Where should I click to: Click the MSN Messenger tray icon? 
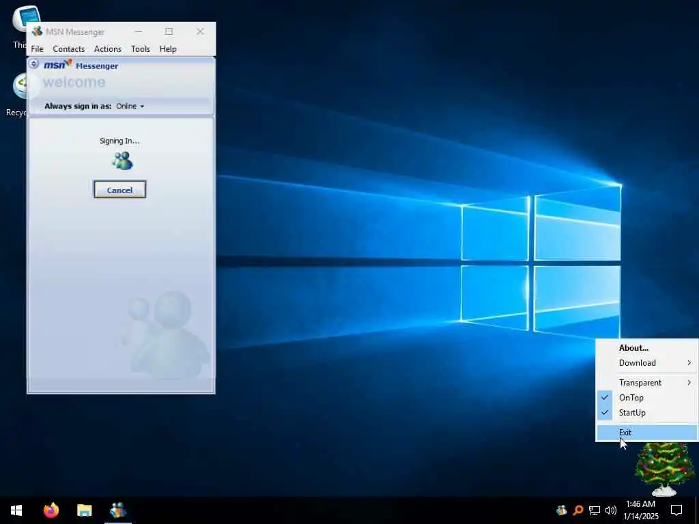pos(561,510)
